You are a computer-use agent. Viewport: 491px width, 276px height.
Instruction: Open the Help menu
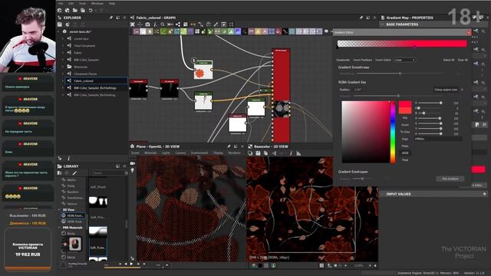[112, 3]
